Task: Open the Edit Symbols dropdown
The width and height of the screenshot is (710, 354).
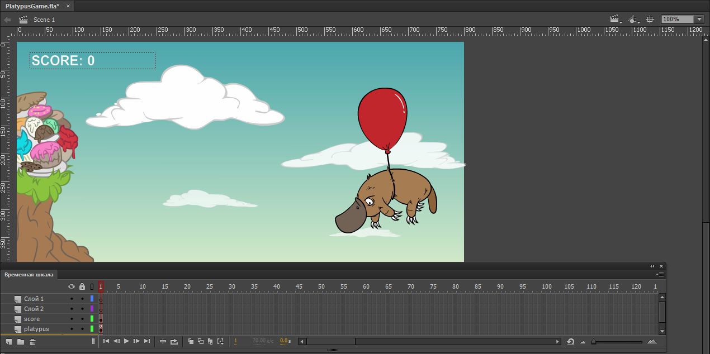Action: [x=633, y=19]
